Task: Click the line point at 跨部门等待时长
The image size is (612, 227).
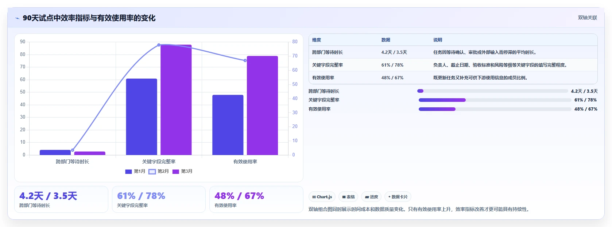Action: click(73, 150)
